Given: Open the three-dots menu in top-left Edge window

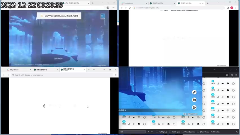Looking at the screenshot, I should 113,7.
